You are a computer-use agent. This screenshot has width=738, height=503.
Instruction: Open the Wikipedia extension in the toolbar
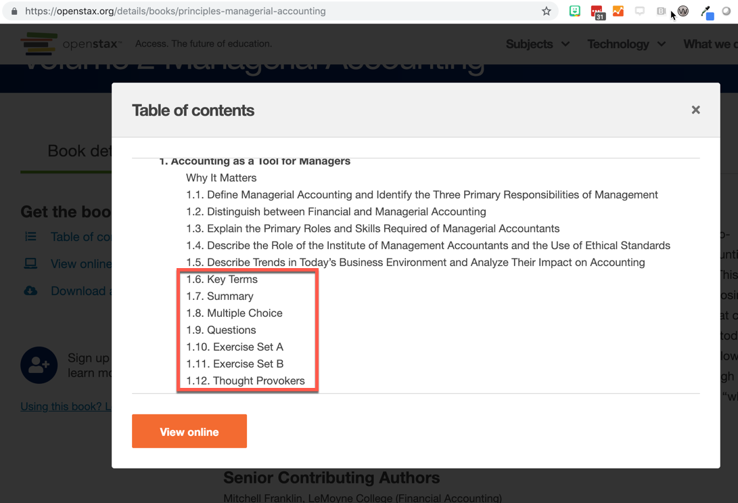683,11
